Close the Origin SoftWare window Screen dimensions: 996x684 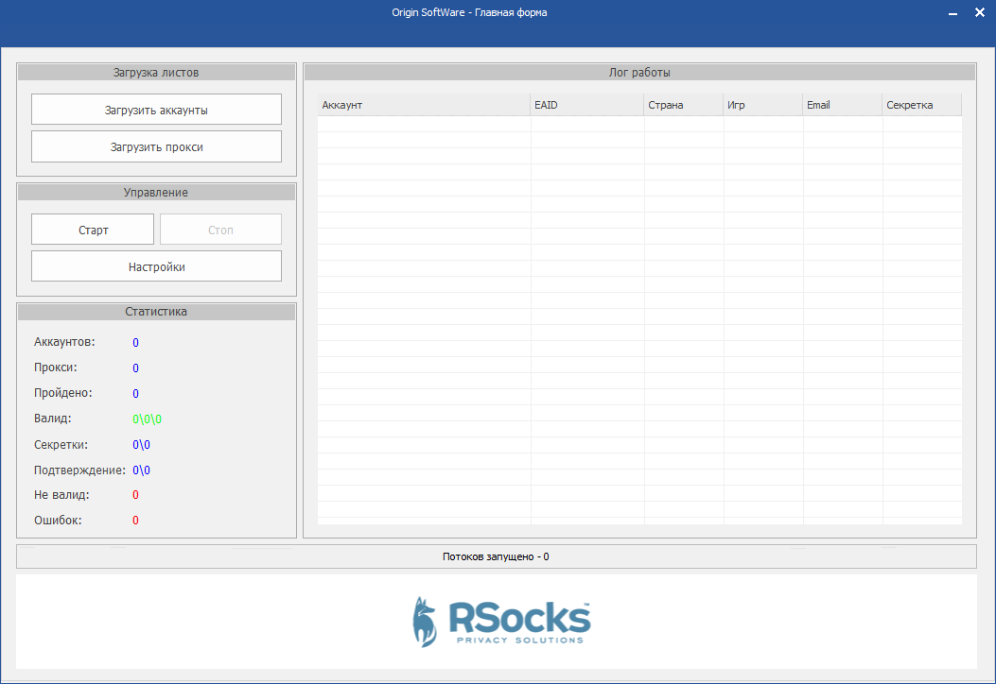(x=980, y=13)
